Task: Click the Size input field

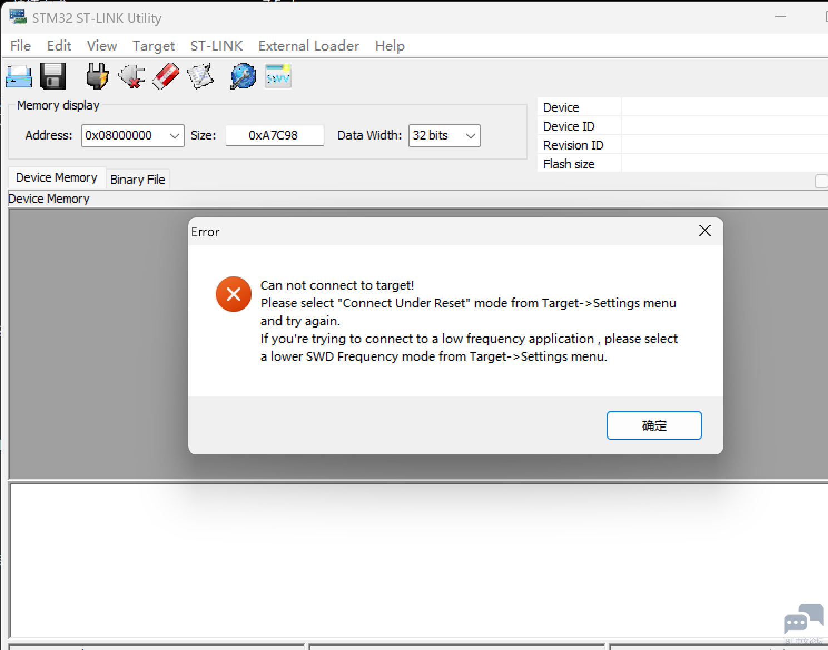Action: 274,135
